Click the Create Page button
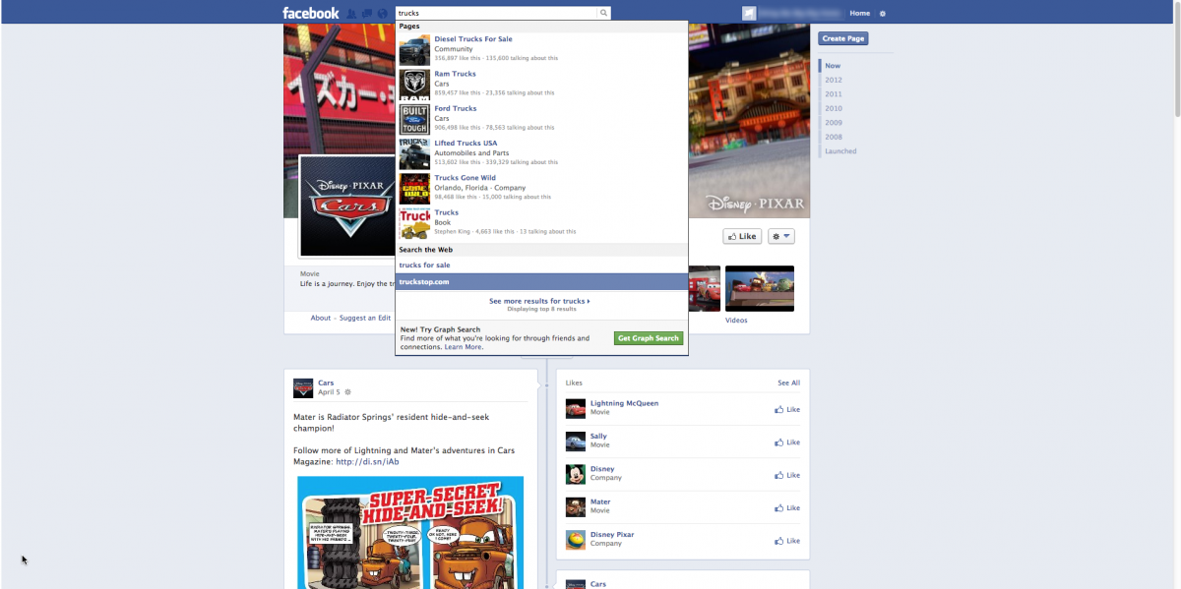1181x589 pixels. (x=843, y=38)
